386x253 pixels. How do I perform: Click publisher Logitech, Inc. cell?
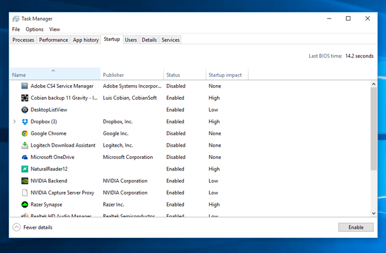click(x=118, y=146)
